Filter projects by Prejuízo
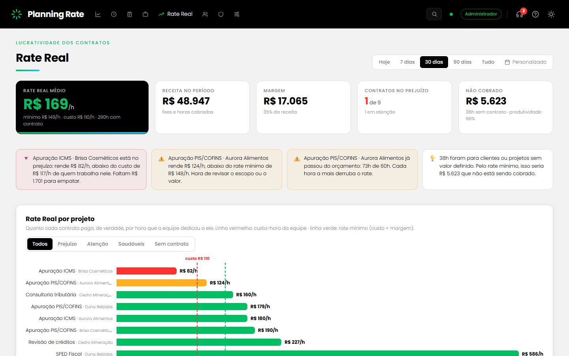Image resolution: width=569 pixels, height=356 pixels. [x=67, y=244]
